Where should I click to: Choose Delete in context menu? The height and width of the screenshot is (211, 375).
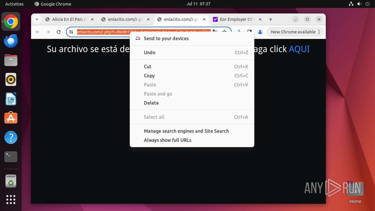pos(192,103)
